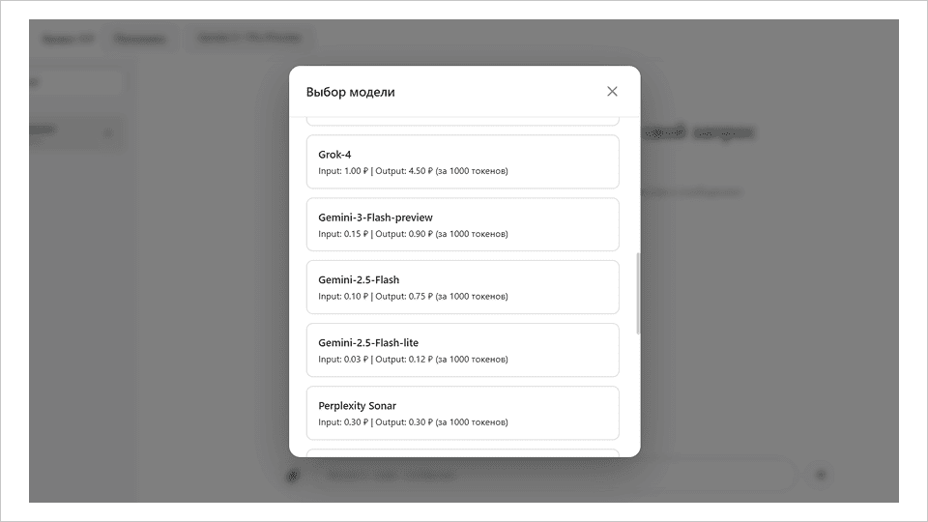Choose the Perplexity Sonar model

[x=462, y=413]
